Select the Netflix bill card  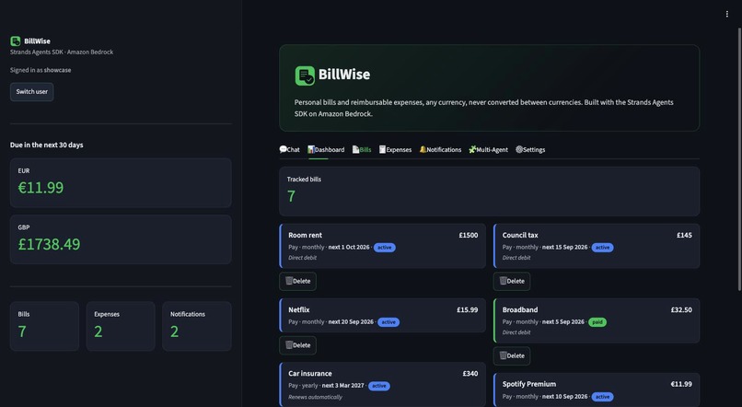(x=382, y=315)
